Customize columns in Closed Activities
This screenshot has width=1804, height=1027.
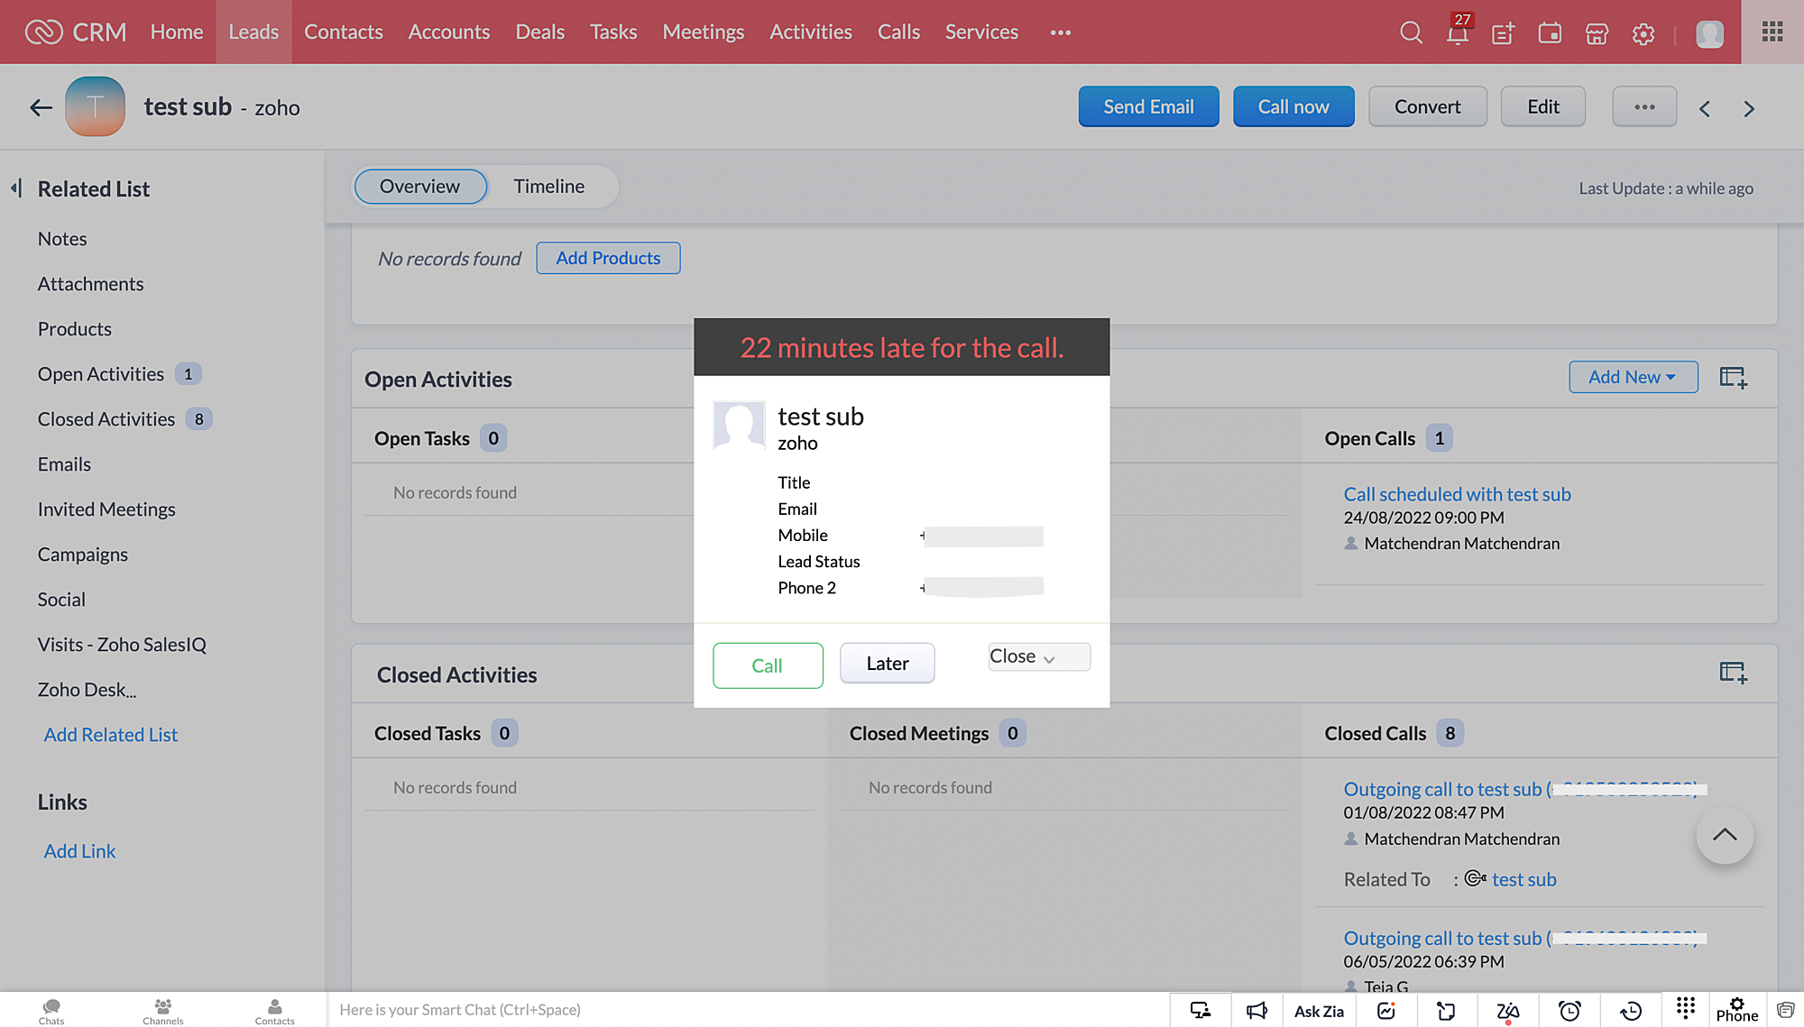click(x=1733, y=673)
